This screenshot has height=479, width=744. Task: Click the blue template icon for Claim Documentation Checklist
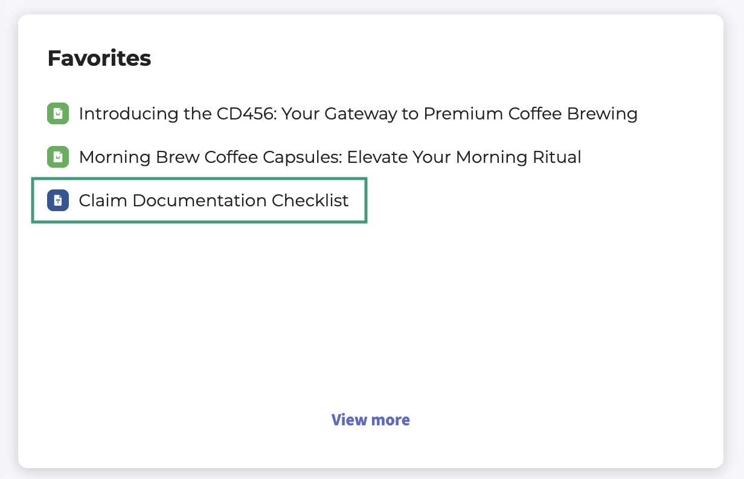(57, 200)
